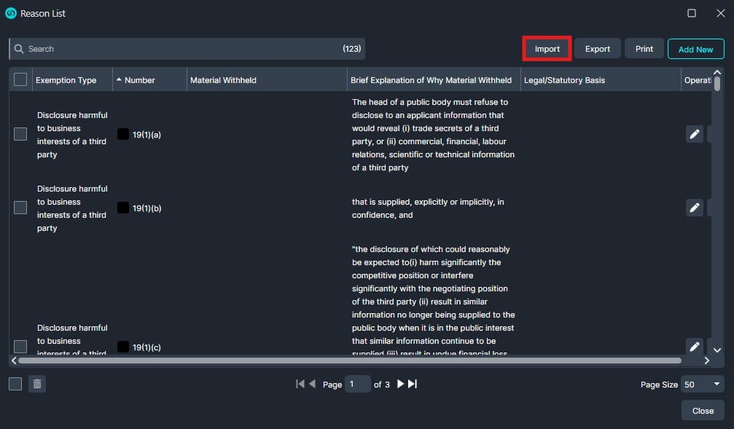Click the color swatch beside 19(1)(a)

pyautogui.click(x=122, y=134)
